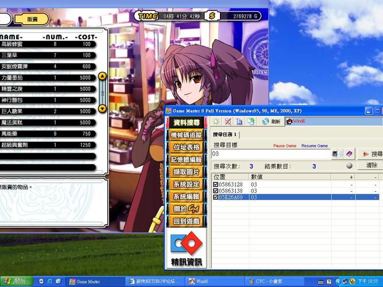Click the media player quick launch icon
The height and width of the screenshot is (287, 383).
point(41,281)
